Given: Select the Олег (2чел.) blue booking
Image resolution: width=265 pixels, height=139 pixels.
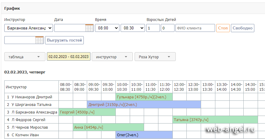Looking at the screenshot, I should tap(144, 135).
